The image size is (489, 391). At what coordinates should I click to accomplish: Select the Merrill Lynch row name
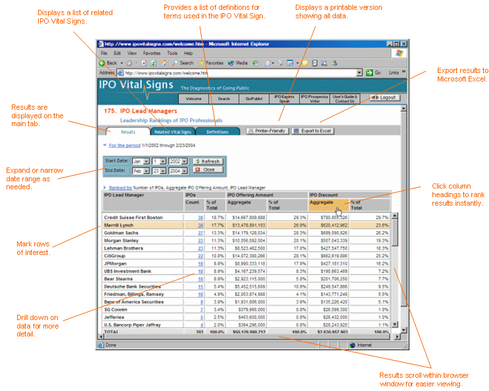[118, 225]
